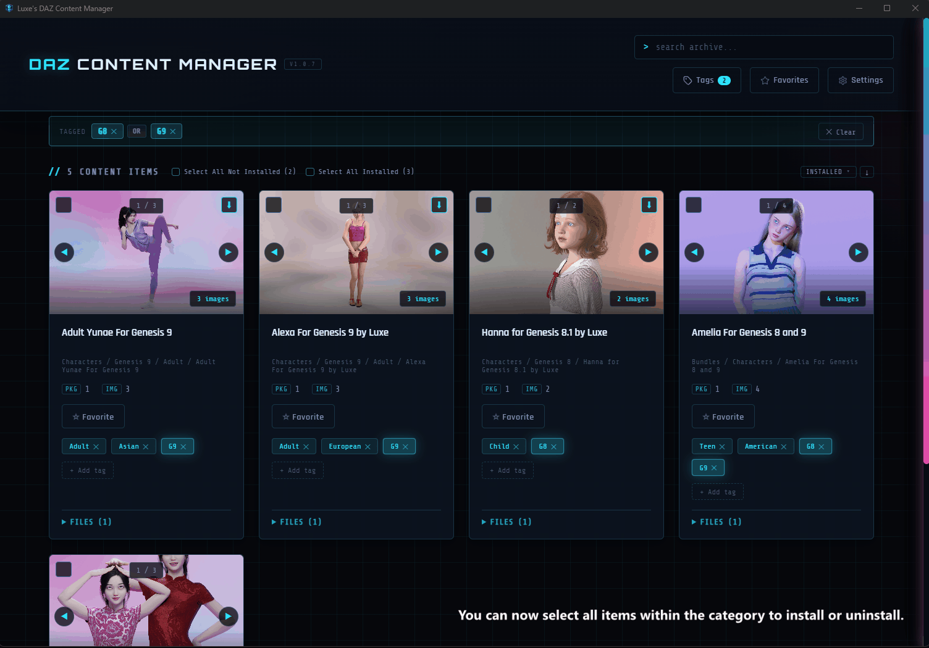Open the 3 images badge on Alexa card

422,299
